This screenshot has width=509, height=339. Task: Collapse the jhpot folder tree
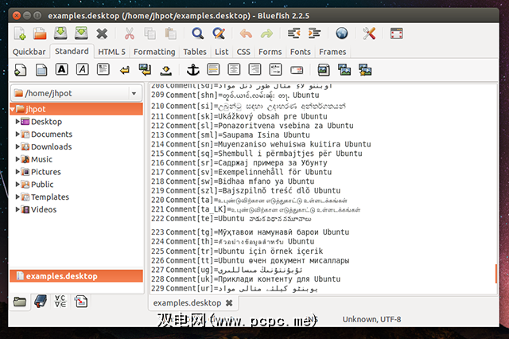click(13, 110)
